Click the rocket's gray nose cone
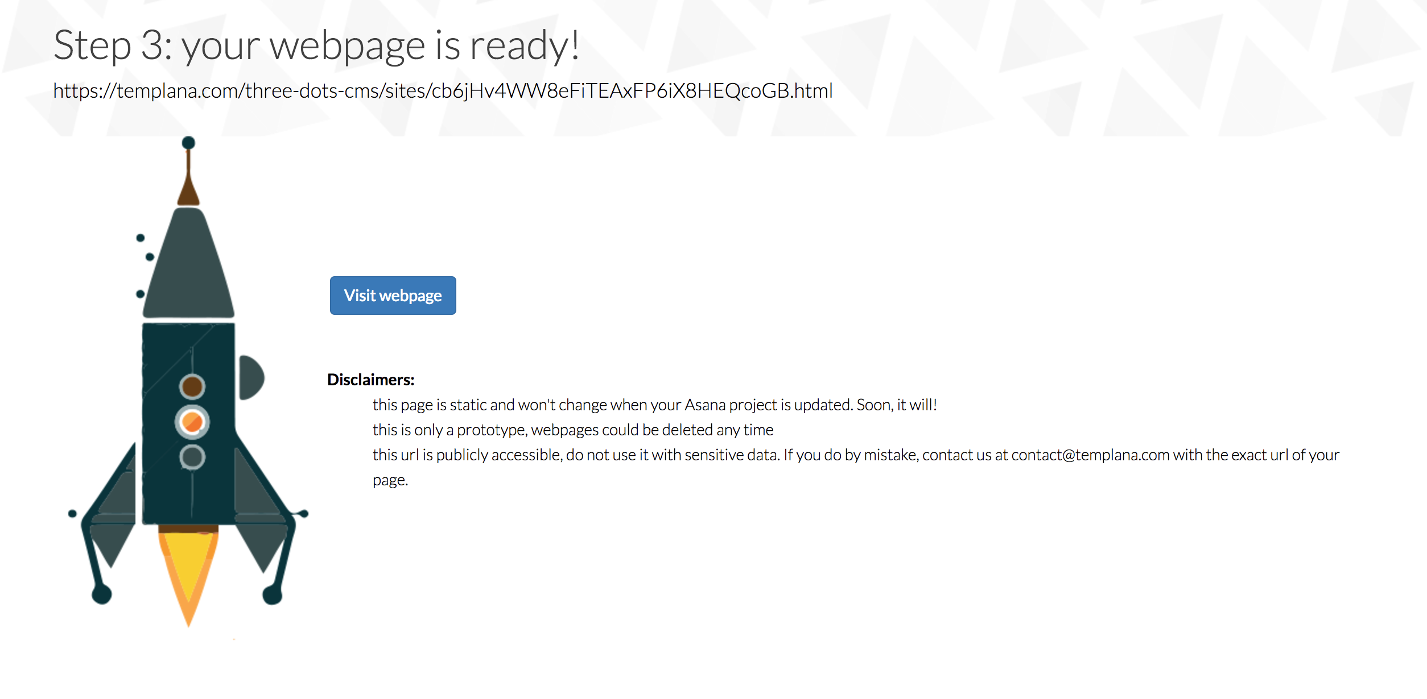This screenshot has width=1427, height=699. click(188, 267)
